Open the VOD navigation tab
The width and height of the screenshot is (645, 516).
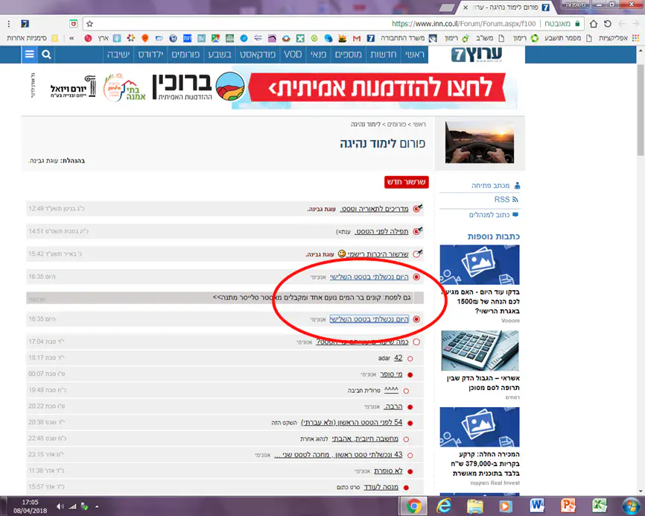point(293,54)
